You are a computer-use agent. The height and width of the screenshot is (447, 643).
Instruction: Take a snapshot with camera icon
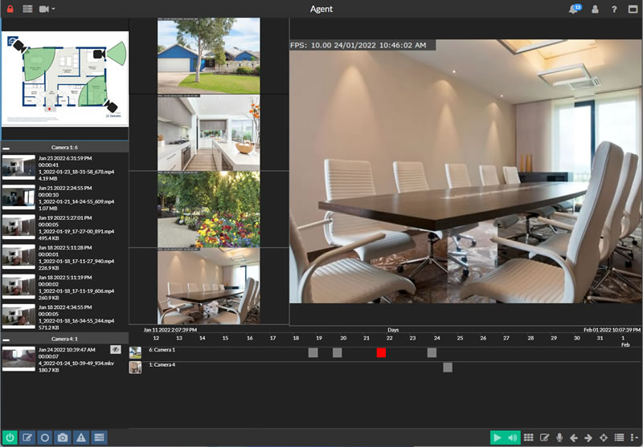pyautogui.click(x=63, y=437)
